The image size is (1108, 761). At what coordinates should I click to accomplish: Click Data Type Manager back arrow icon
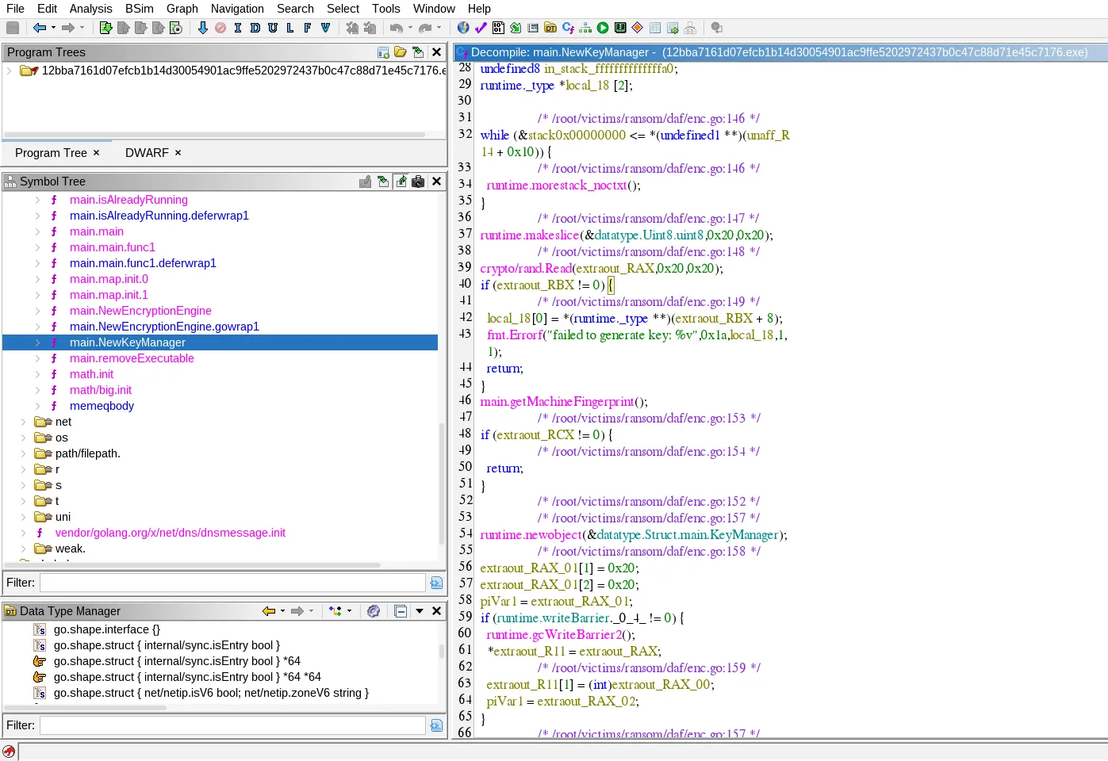269,611
